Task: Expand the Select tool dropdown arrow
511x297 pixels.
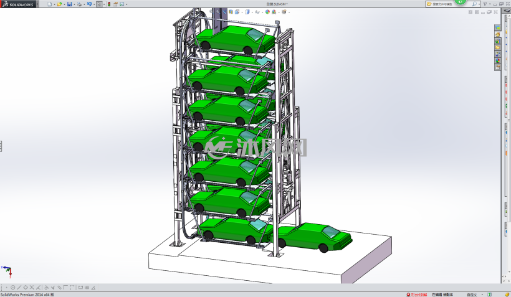Action: [x=104, y=4]
